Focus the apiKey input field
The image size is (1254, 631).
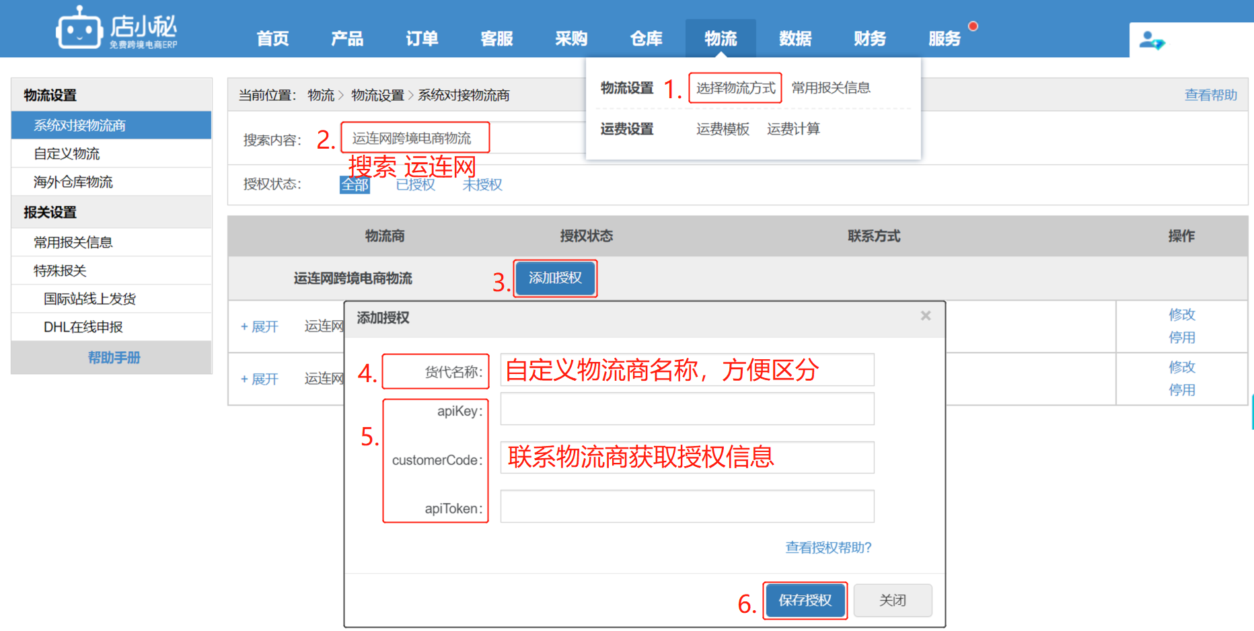(687, 409)
